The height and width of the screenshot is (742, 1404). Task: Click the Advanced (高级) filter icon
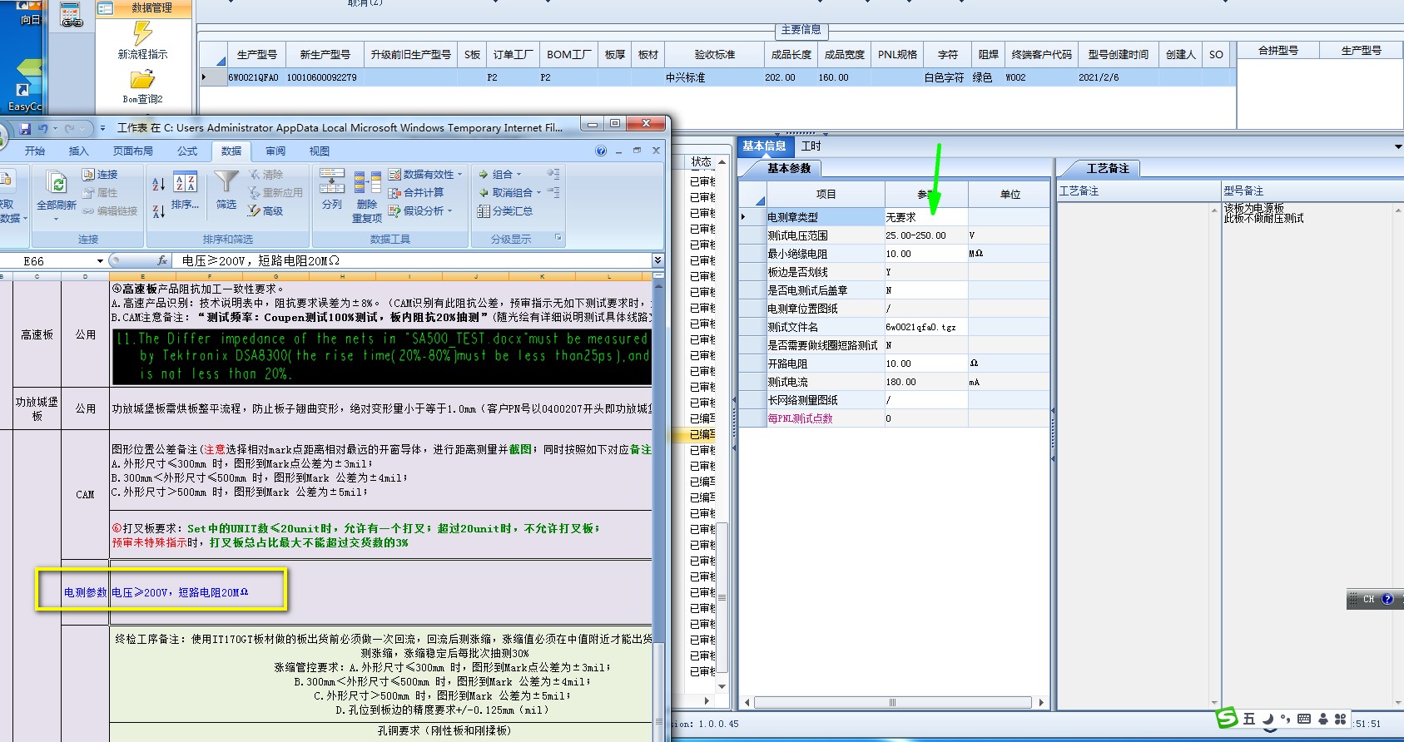point(255,211)
